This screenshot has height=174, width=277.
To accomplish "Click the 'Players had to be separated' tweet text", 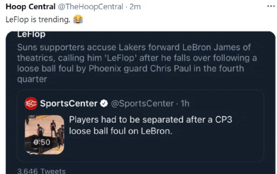I will coord(150,125).
